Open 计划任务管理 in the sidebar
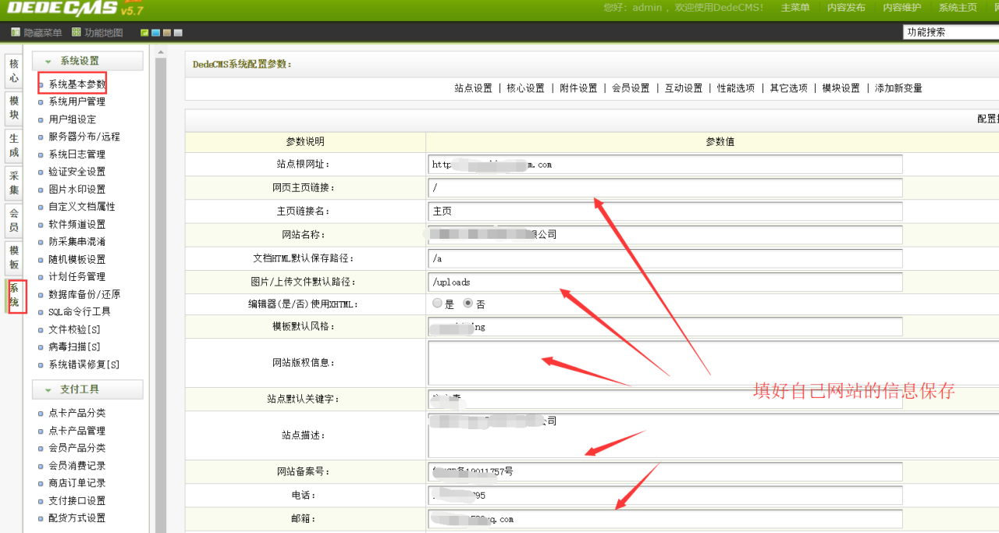This screenshot has height=533, width=999. coord(76,277)
